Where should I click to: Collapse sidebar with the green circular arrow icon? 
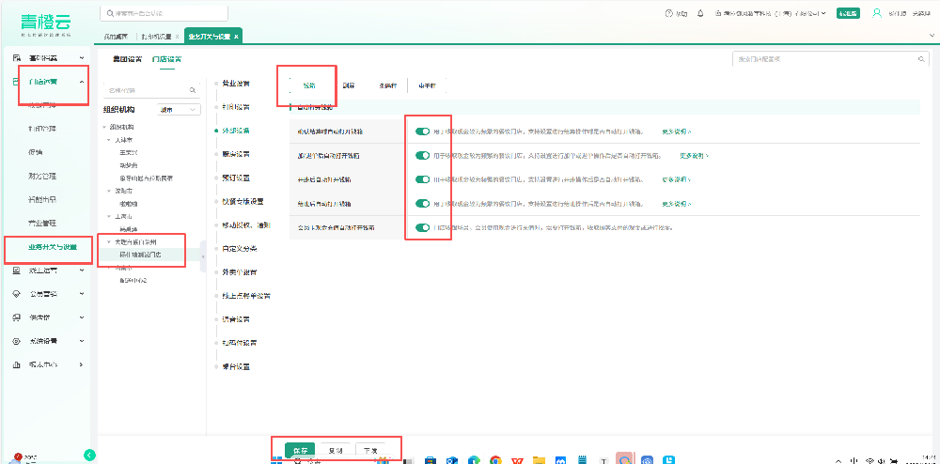pos(90,455)
